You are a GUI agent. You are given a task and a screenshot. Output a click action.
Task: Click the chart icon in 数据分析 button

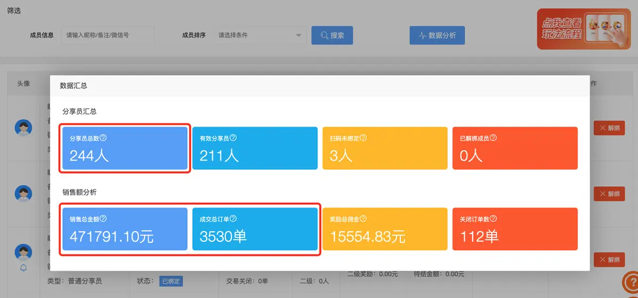tap(423, 36)
